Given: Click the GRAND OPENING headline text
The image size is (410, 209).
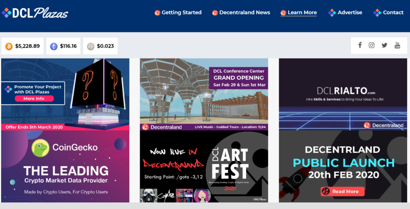Looking at the screenshot, I should click(x=239, y=78).
